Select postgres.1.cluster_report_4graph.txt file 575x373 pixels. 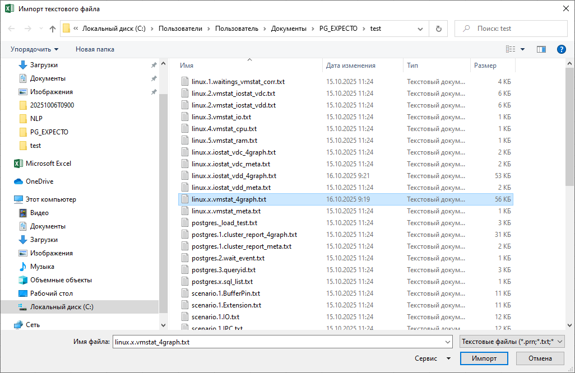[244, 235]
